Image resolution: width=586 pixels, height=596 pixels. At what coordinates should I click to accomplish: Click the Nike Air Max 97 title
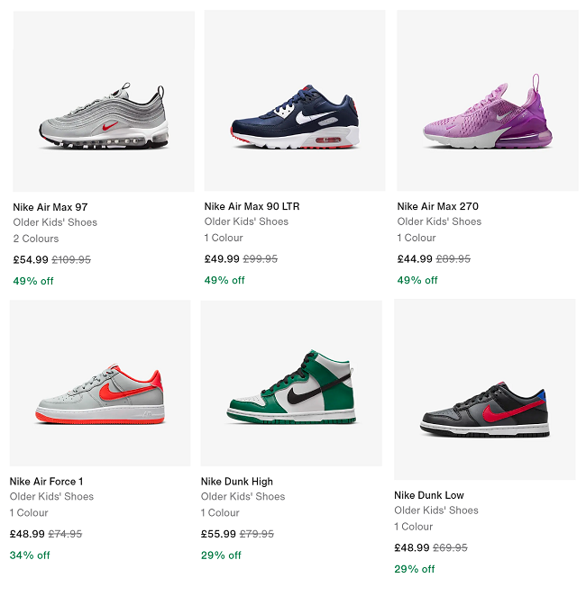[x=50, y=207]
